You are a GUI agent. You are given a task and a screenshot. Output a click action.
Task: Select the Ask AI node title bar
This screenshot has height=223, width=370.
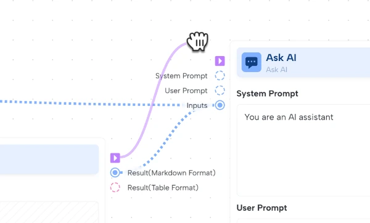(x=303, y=62)
